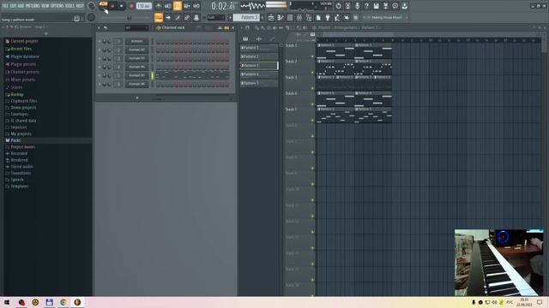Click the question mark help icon

(366, 6)
